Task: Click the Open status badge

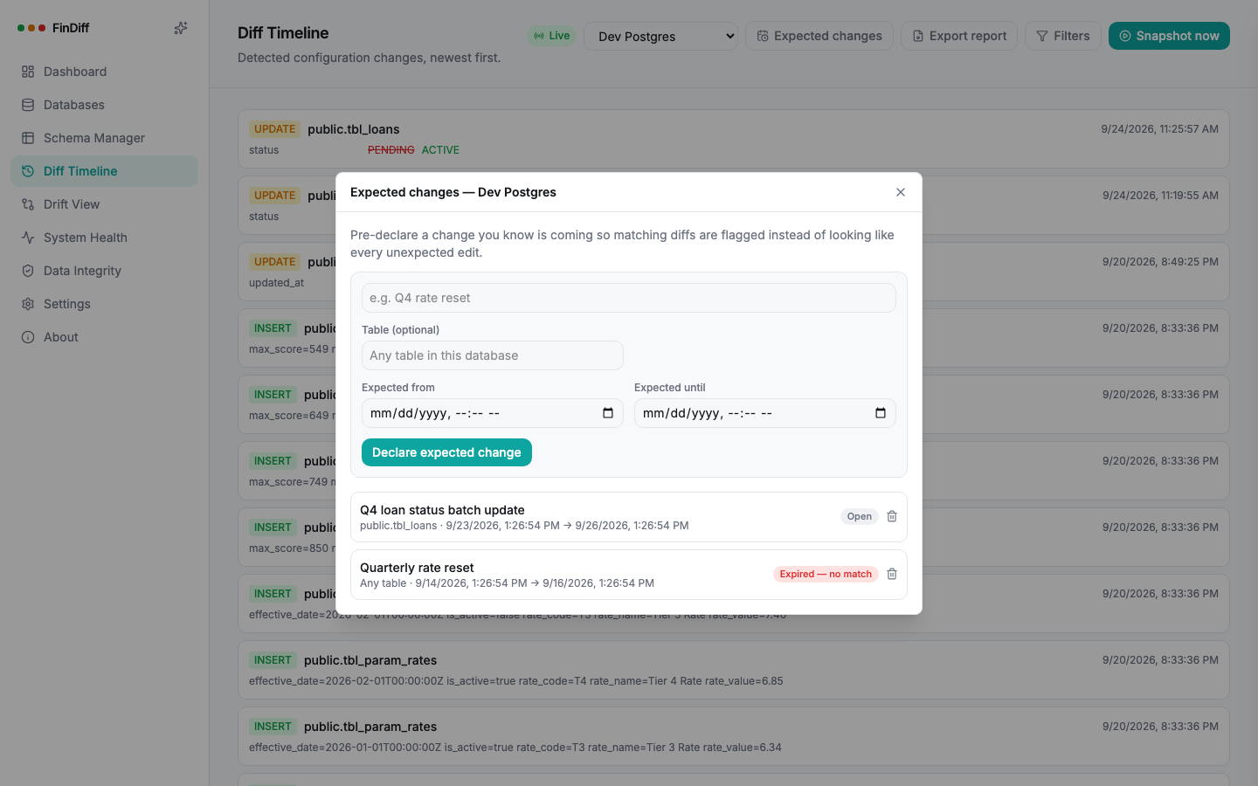Action: pyautogui.click(x=860, y=516)
